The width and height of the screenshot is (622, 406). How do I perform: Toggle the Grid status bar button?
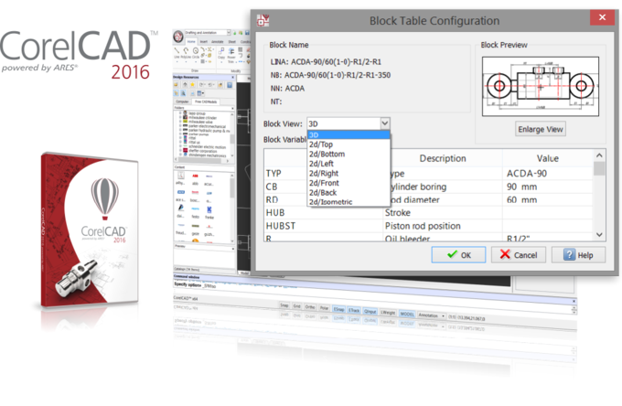point(296,306)
